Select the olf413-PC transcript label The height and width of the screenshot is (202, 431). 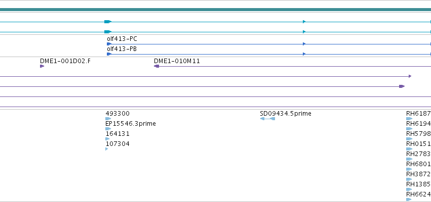point(122,39)
